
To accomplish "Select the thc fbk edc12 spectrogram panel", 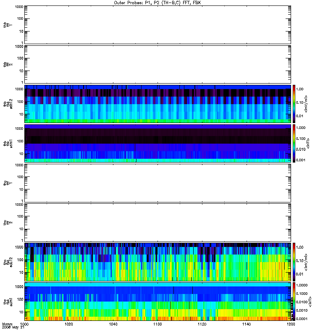I will (157, 262).
